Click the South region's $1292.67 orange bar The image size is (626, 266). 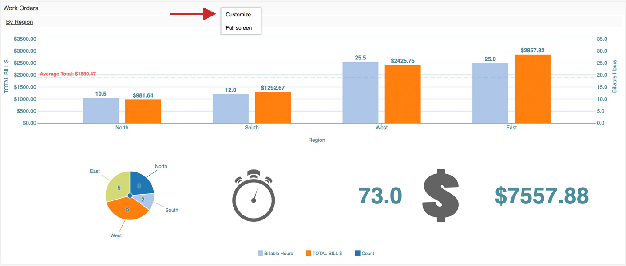click(x=273, y=108)
